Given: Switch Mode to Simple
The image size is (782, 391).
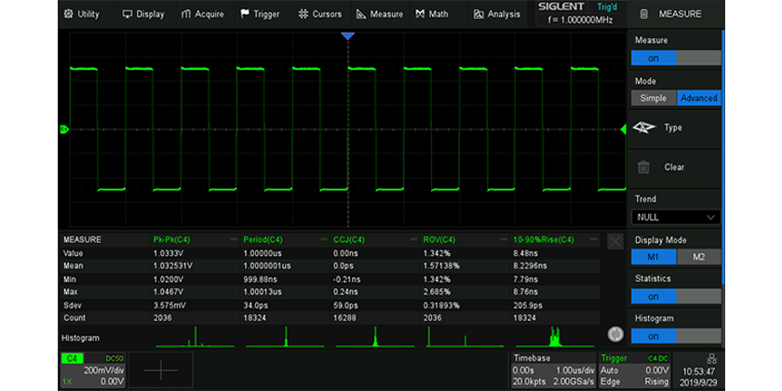Looking at the screenshot, I should coord(654,98).
